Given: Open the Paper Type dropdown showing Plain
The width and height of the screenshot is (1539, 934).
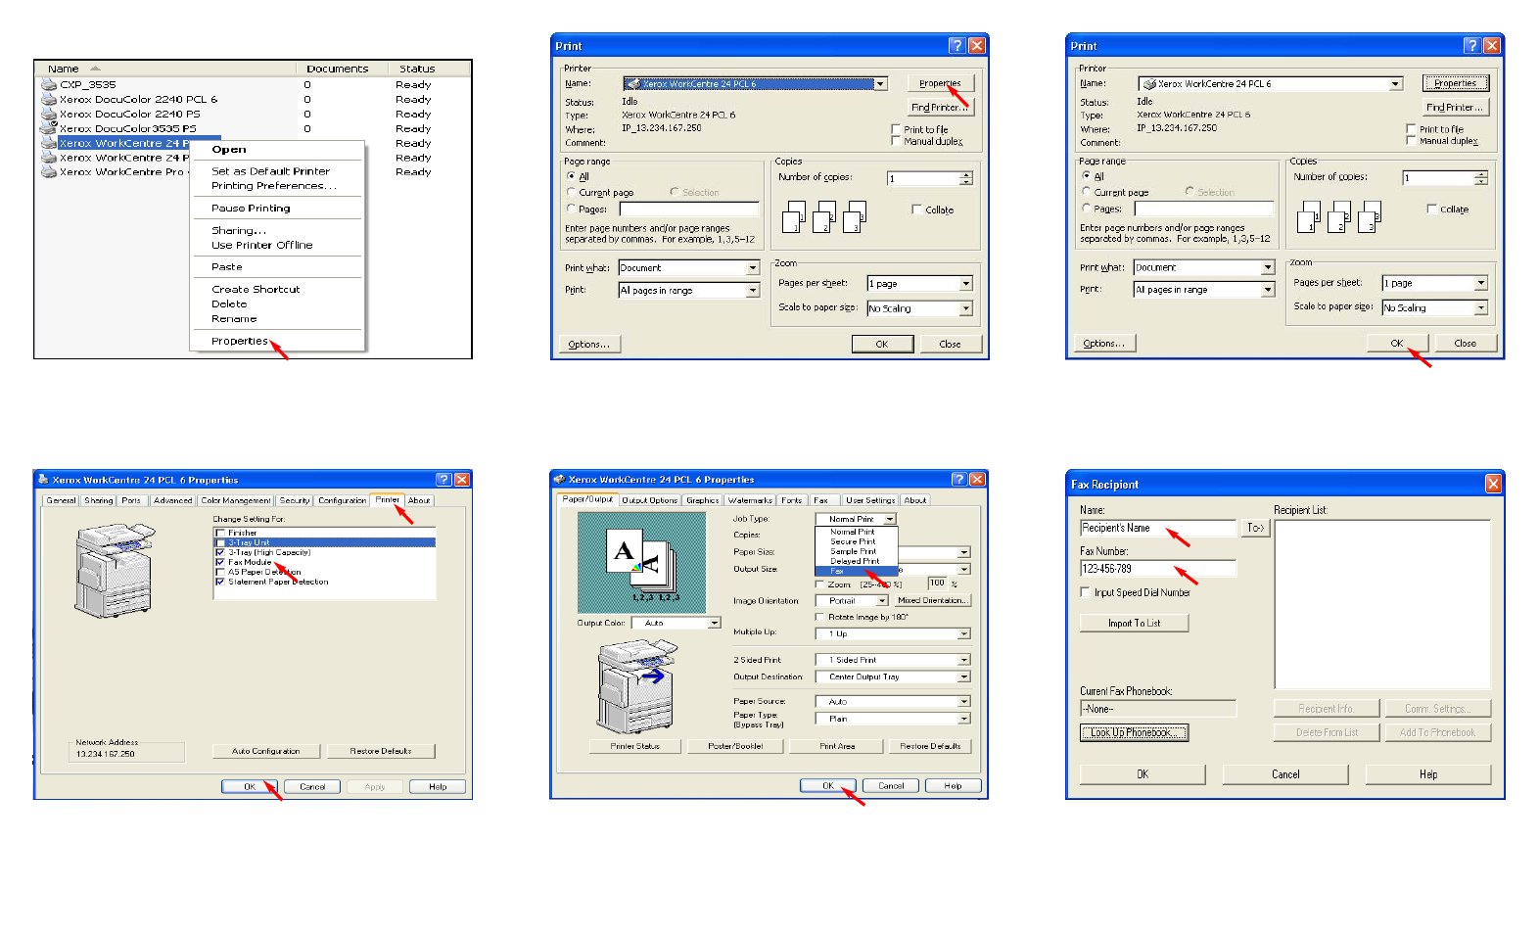Looking at the screenshot, I should [964, 719].
